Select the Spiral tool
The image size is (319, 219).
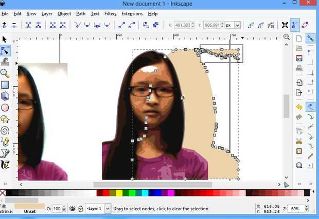click(x=5, y=131)
